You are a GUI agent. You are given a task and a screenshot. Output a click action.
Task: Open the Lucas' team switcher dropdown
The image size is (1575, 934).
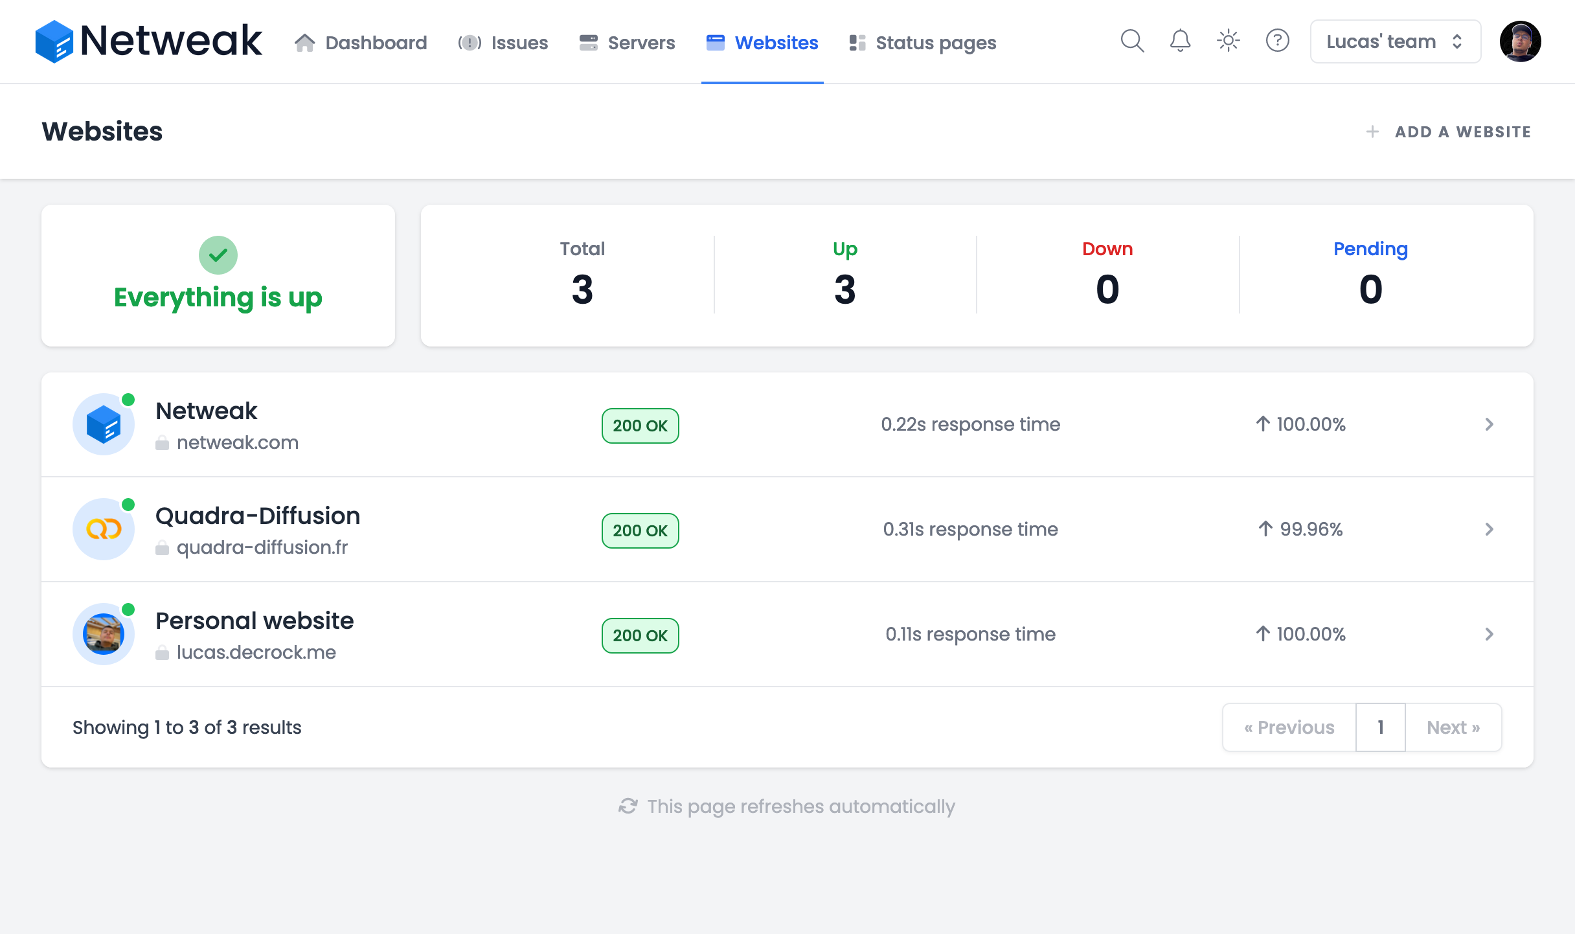(x=1394, y=41)
